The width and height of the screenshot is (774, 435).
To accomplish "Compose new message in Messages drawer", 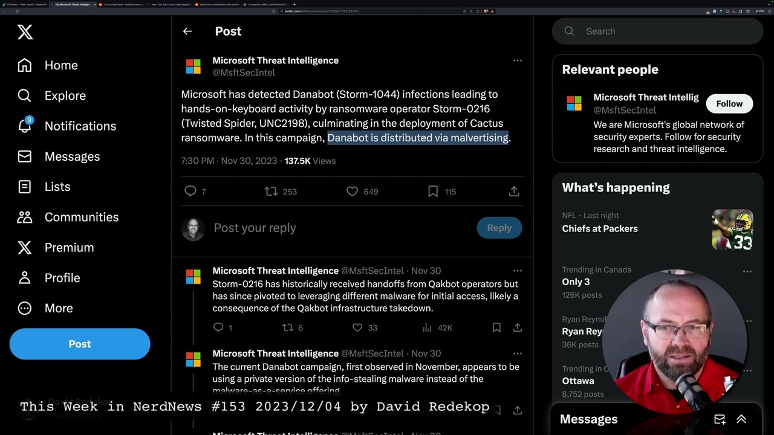I will pyautogui.click(x=720, y=419).
